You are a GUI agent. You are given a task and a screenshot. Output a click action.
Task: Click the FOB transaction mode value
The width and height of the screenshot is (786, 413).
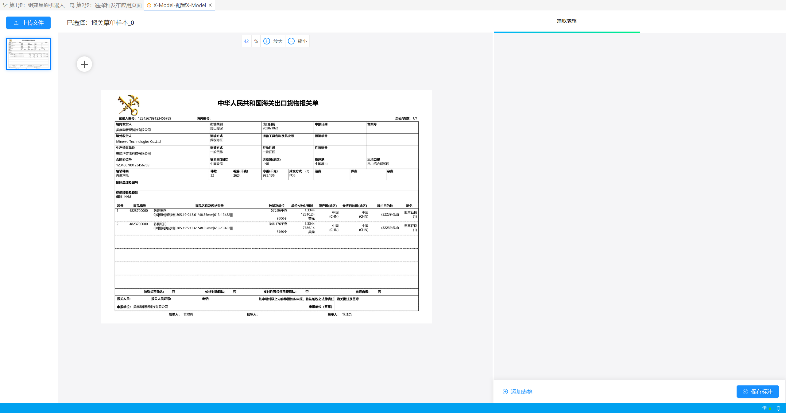pyautogui.click(x=292, y=175)
